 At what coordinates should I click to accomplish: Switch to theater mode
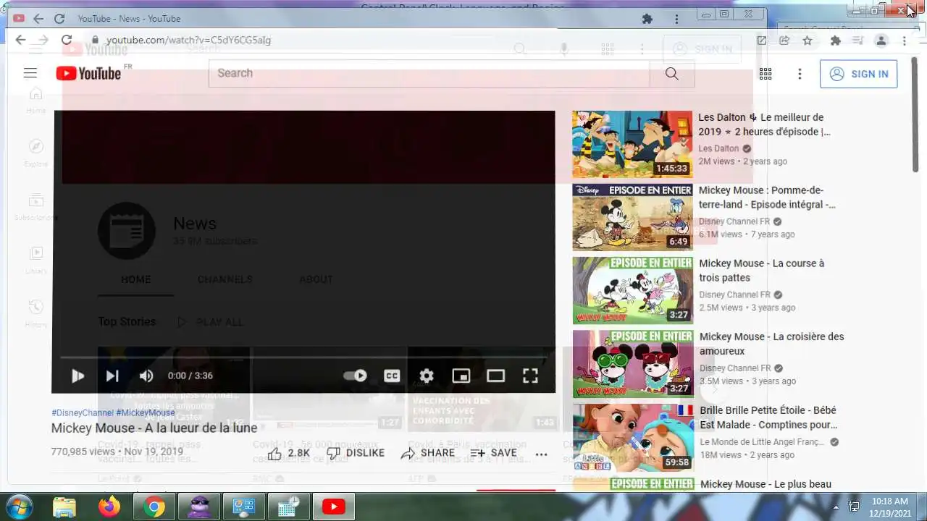pyautogui.click(x=496, y=376)
